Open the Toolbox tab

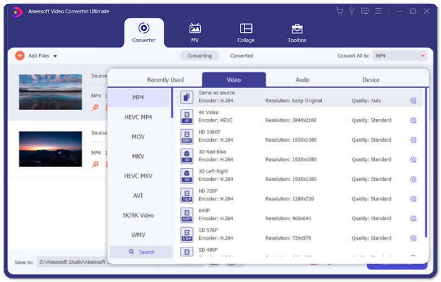click(x=297, y=33)
